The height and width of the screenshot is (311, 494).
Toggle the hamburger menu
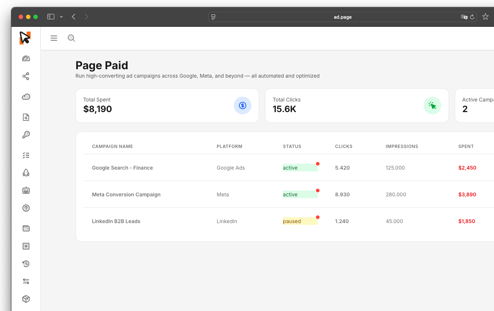tap(54, 38)
